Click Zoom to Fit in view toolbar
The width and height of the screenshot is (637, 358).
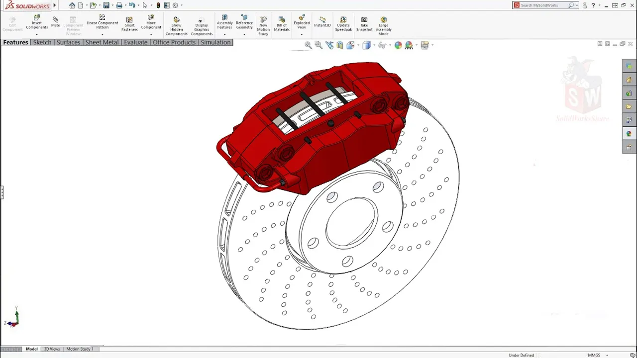click(x=308, y=45)
